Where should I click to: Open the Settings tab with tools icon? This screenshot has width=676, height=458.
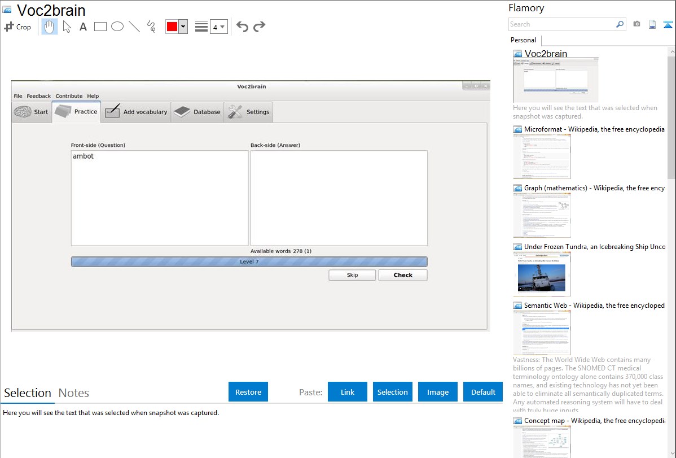[x=249, y=112]
